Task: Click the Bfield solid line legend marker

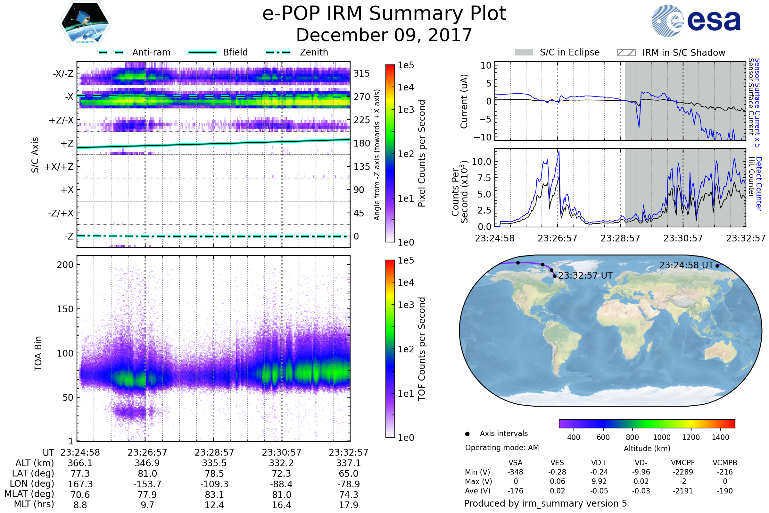Action: (x=202, y=52)
